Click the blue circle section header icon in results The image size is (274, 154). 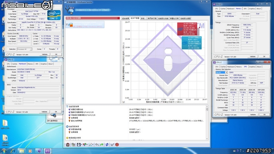[67, 127]
